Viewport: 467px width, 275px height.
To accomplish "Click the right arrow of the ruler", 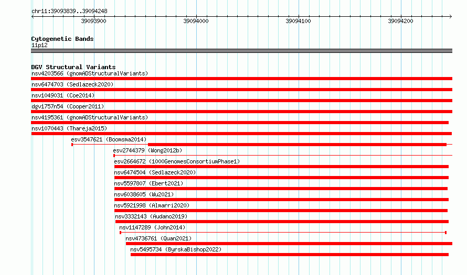I will pyautogui.click(x=451, y=16).
